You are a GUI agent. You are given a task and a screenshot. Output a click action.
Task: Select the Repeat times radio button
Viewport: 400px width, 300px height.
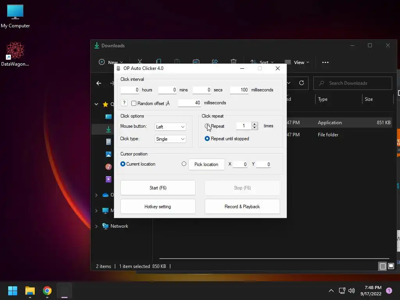coord(207,126)
